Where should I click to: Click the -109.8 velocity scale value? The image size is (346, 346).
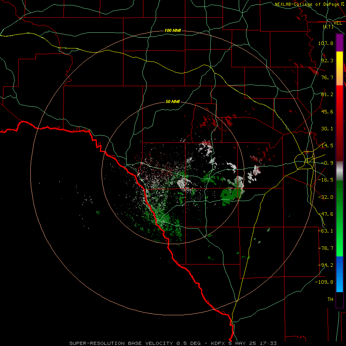tap(324, 282)
